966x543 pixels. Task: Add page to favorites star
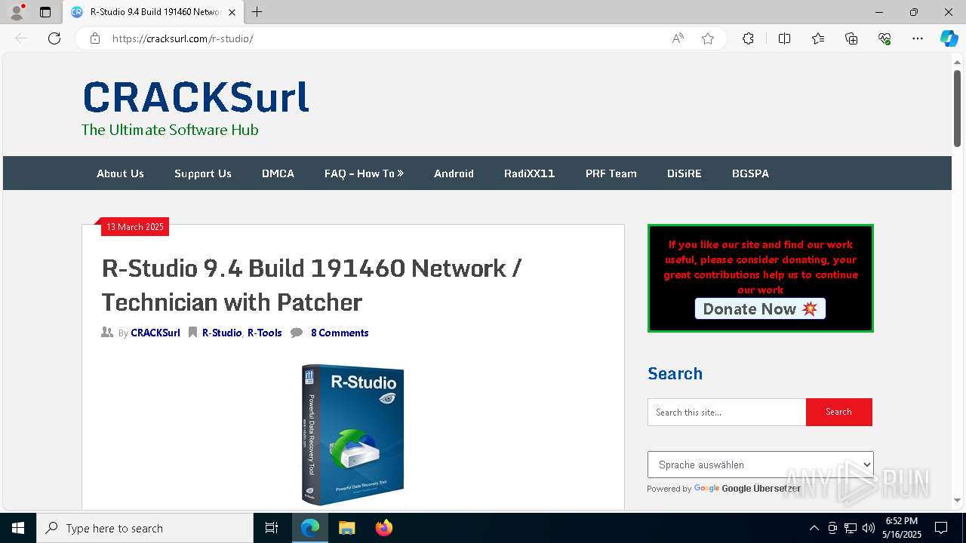pos(708,38)
